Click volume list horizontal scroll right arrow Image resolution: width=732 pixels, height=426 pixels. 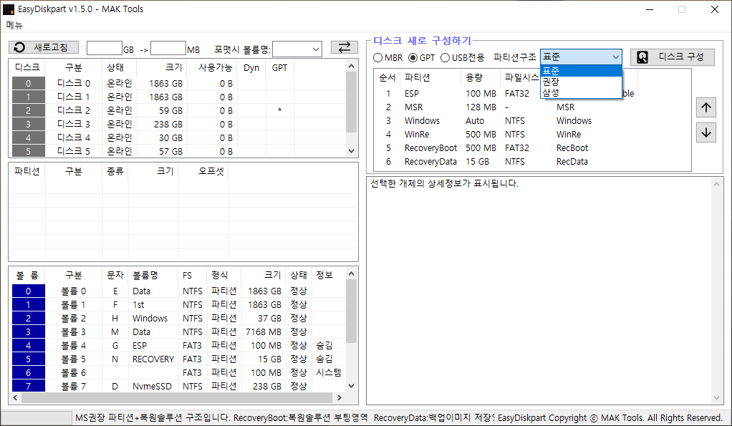point(339,397)
